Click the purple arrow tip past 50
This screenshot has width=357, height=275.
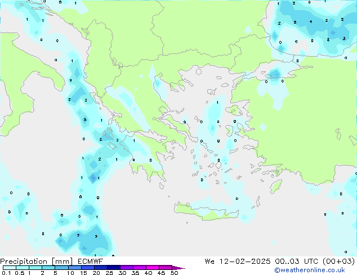pos(179,268)
